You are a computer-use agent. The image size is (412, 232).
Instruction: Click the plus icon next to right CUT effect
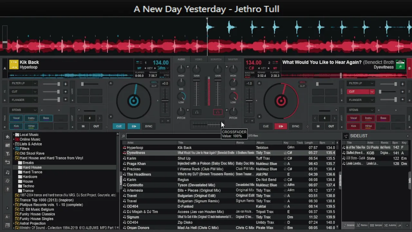pyautogui.click(x=402, y=92)
